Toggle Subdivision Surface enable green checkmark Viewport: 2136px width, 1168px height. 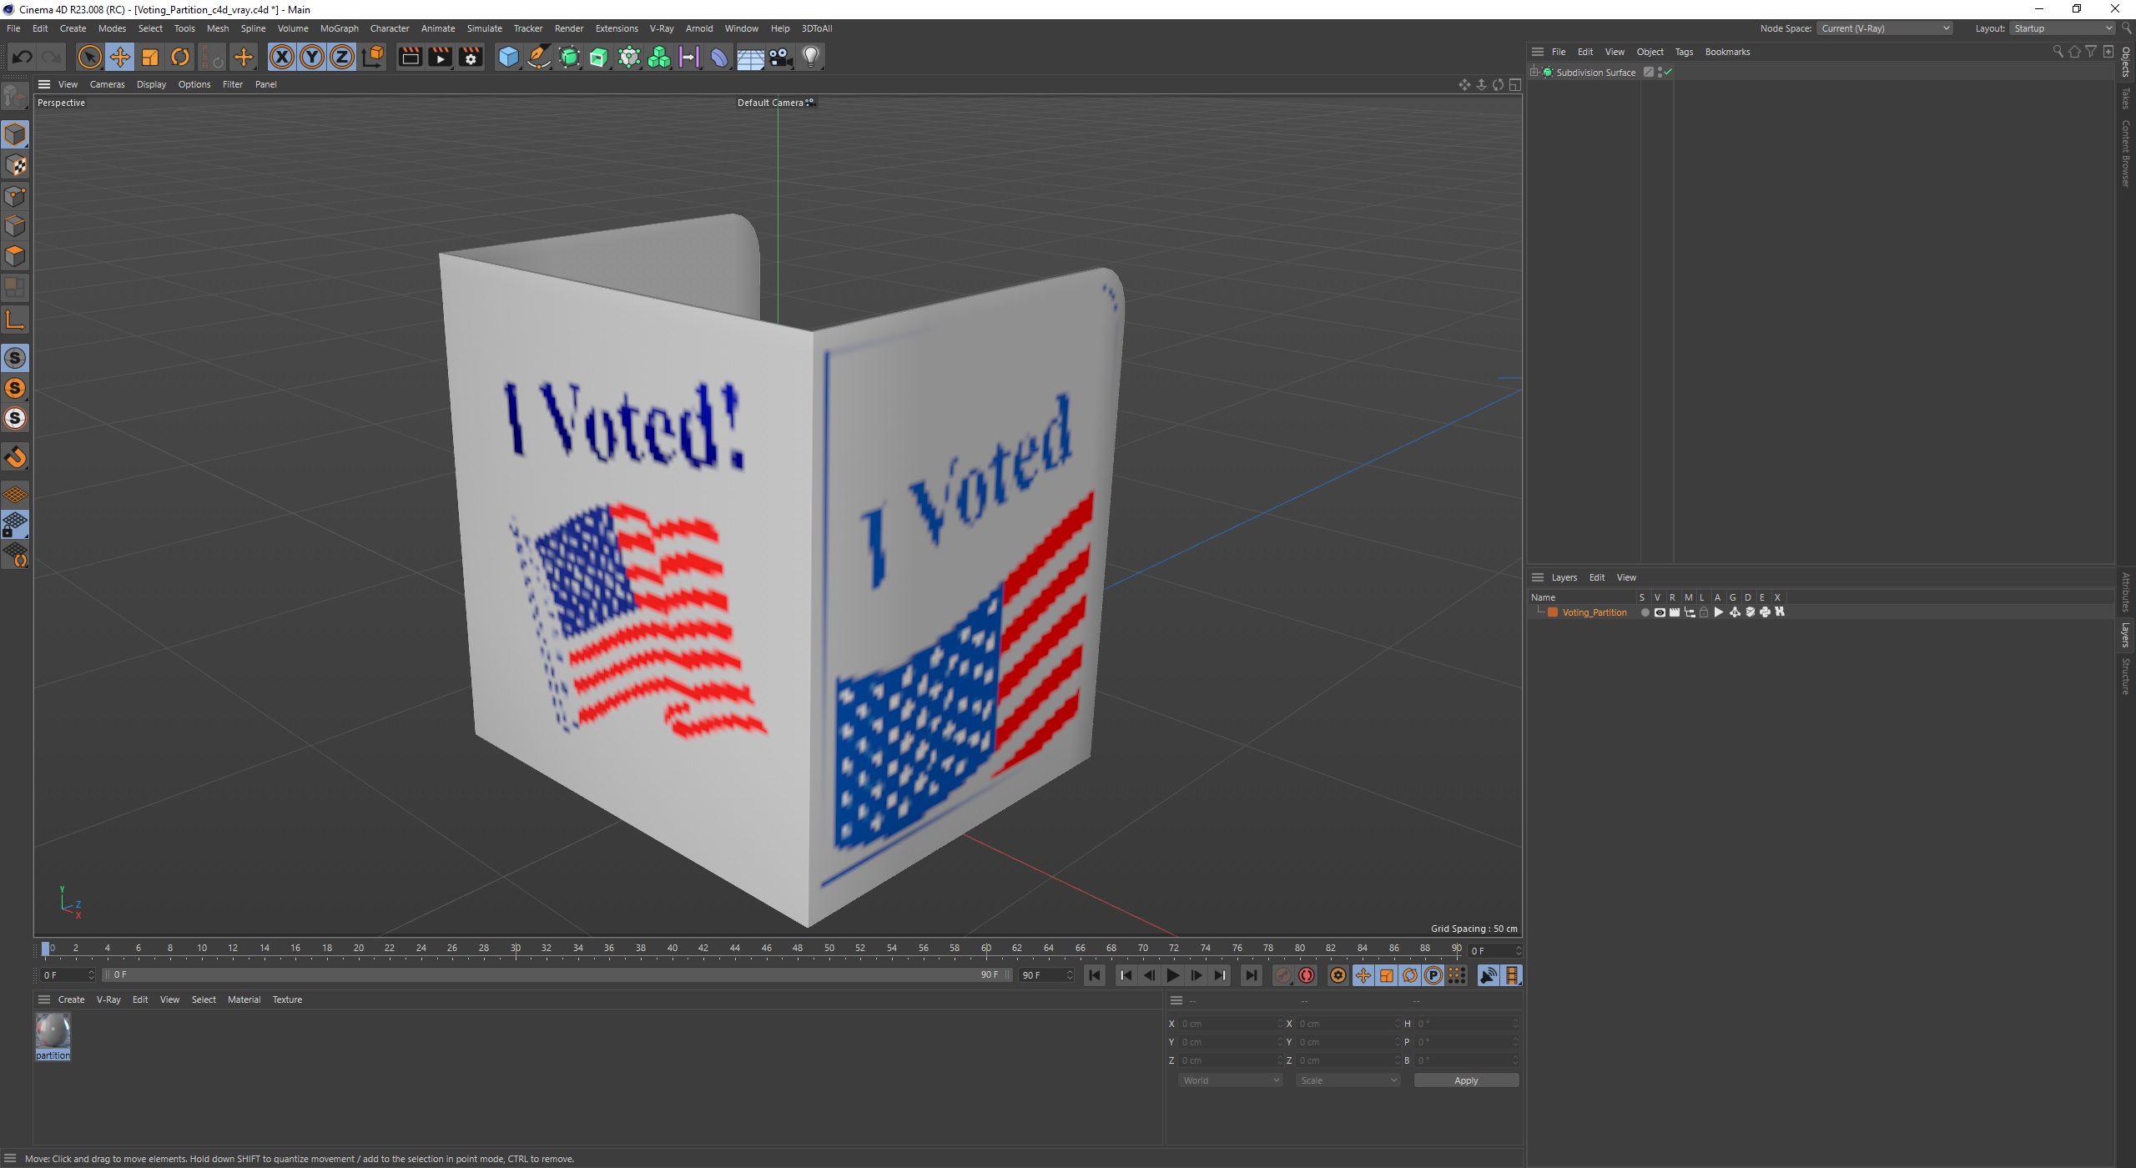(x=1668, y=73)
